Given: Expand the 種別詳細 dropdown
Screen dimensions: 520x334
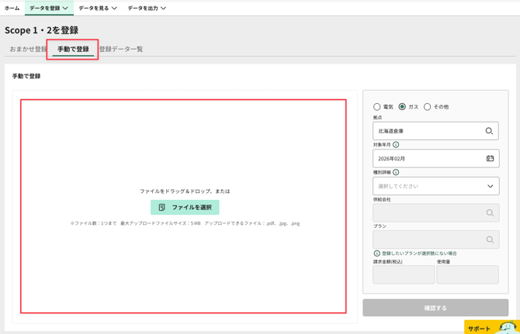Looking at the screenshot, I should (x=435, y=186).
